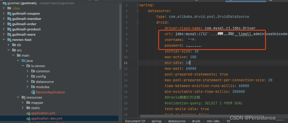Expand the datasource package chevron
Viewport: 288px width, 123px height.
27,82
